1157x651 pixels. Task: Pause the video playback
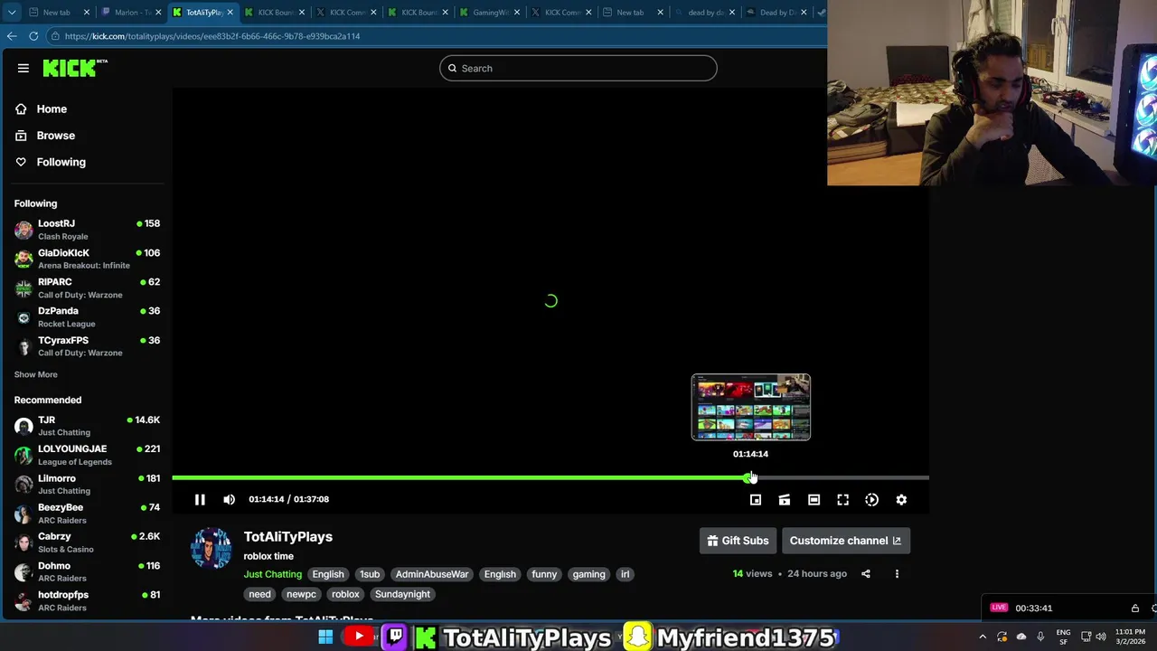200,499
